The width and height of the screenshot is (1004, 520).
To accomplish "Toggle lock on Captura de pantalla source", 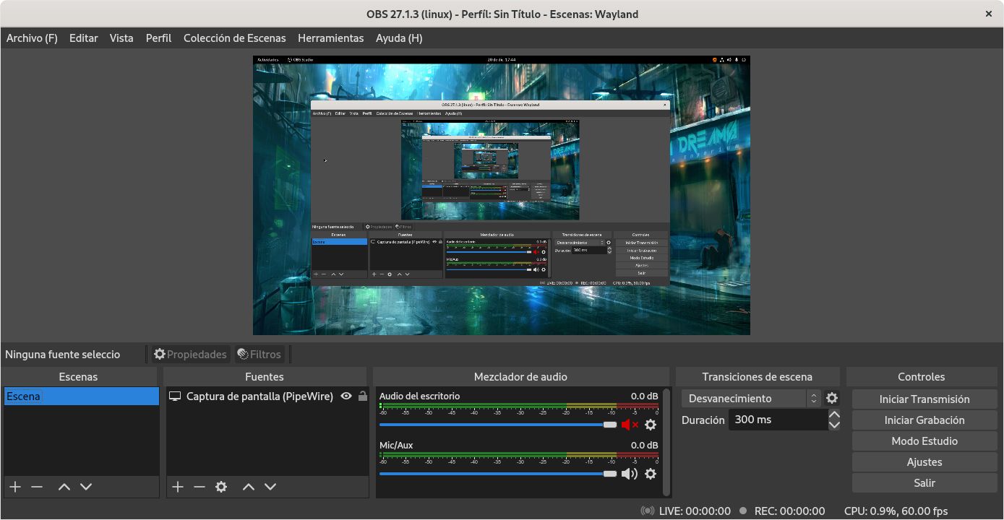I will click(363, 396).
